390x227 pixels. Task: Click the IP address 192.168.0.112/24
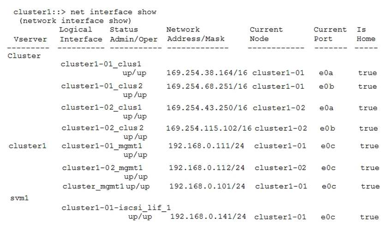[x=207, y=168]
